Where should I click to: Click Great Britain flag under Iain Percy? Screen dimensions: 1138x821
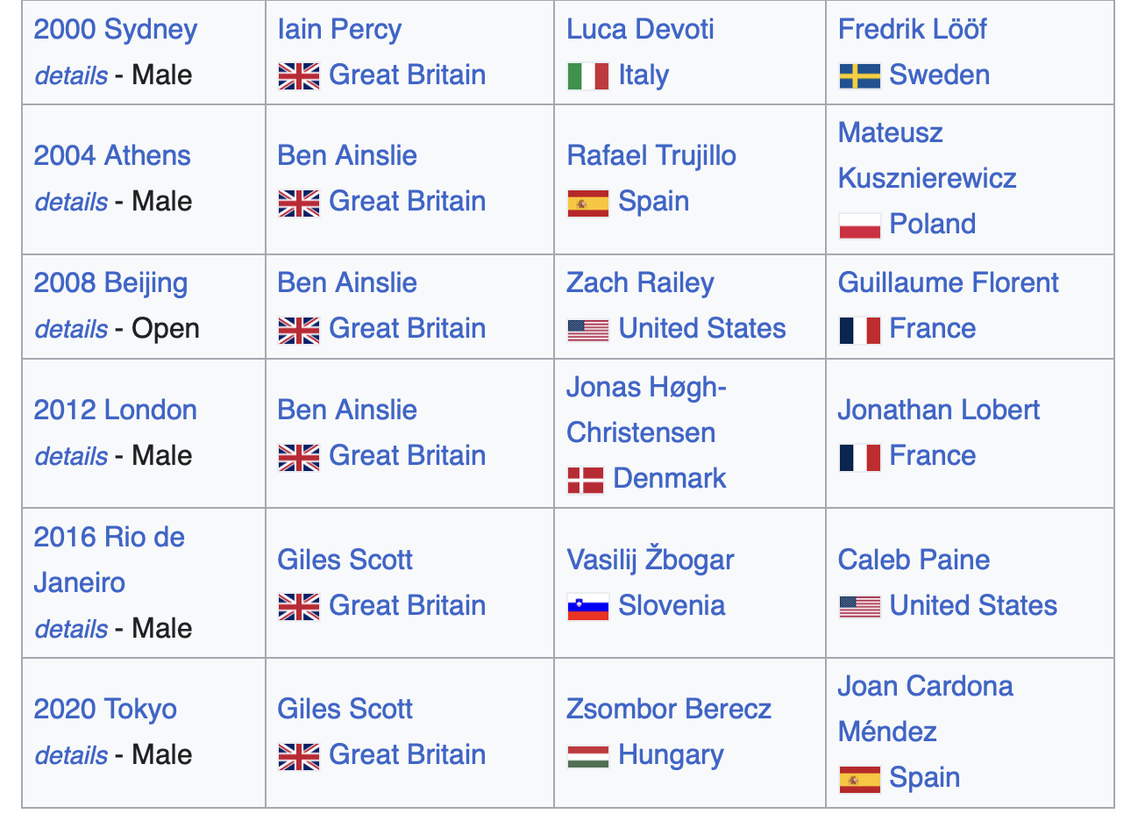[298, 76]
